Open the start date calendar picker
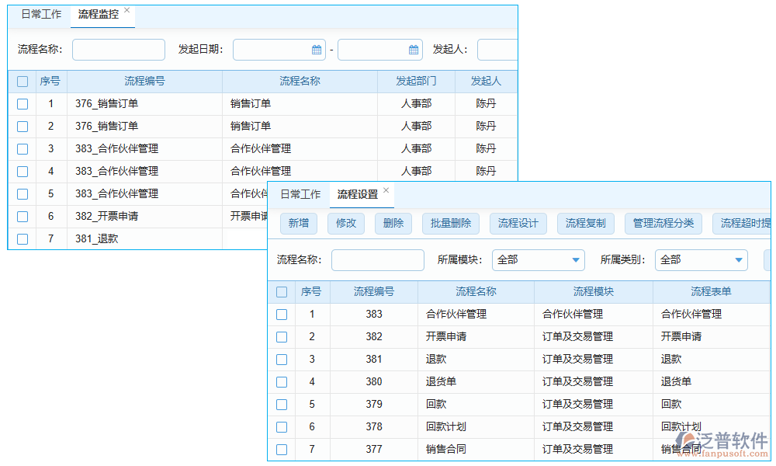The image size is (776, 466). click(x=317, y=49)
